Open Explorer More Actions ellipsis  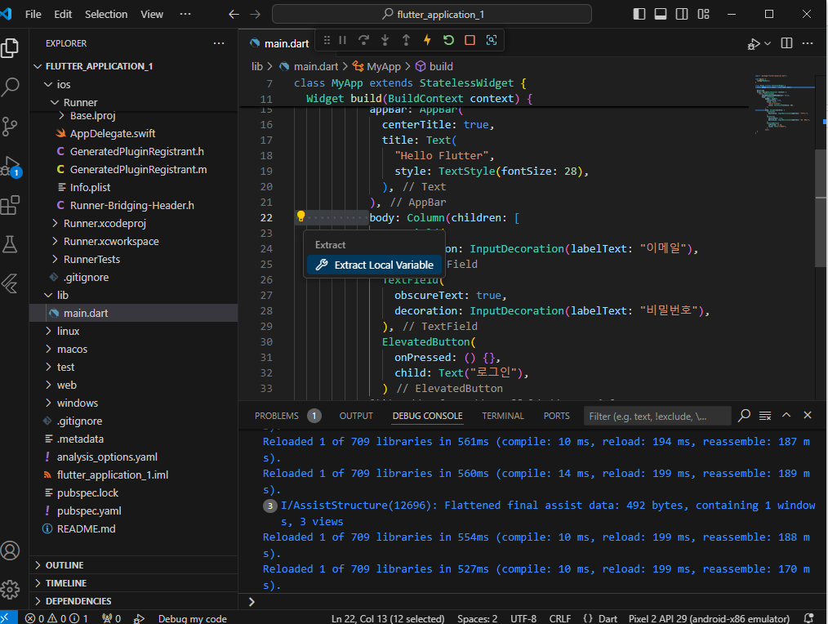(x=219, y=43)
